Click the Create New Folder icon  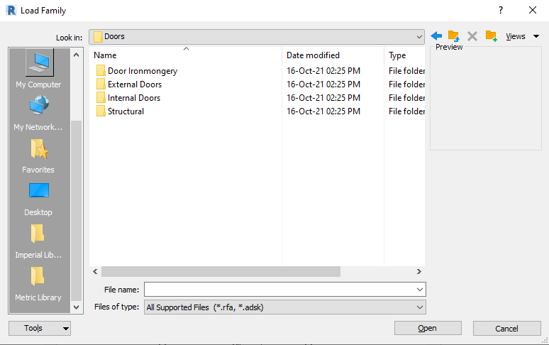click(492, 36)
